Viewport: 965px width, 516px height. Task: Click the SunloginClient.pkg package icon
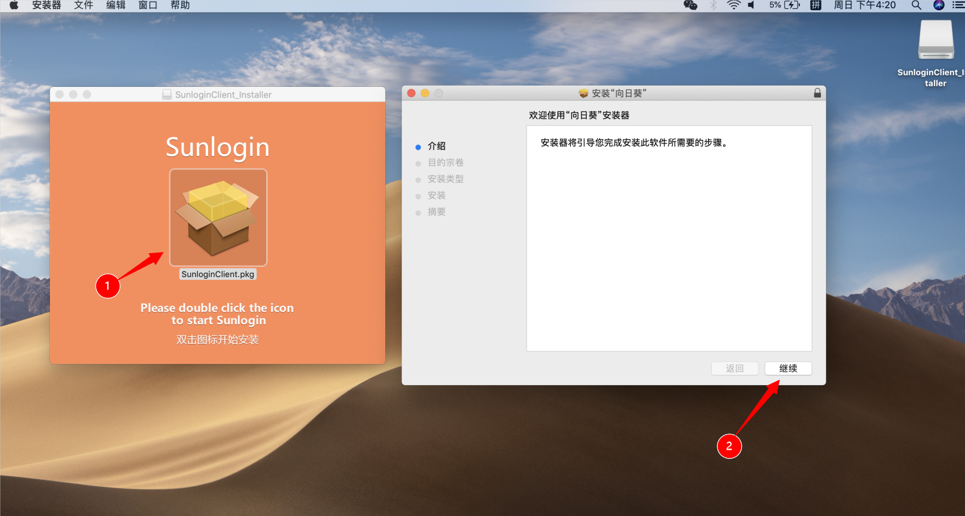click(x=218, y=217)
